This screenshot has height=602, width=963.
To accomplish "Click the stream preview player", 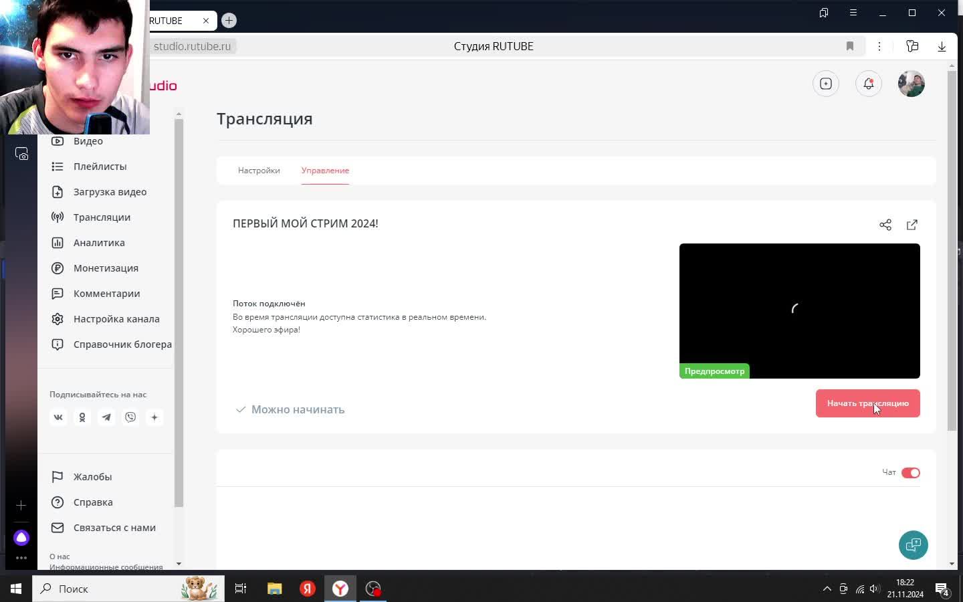I will tap(800, 311).
